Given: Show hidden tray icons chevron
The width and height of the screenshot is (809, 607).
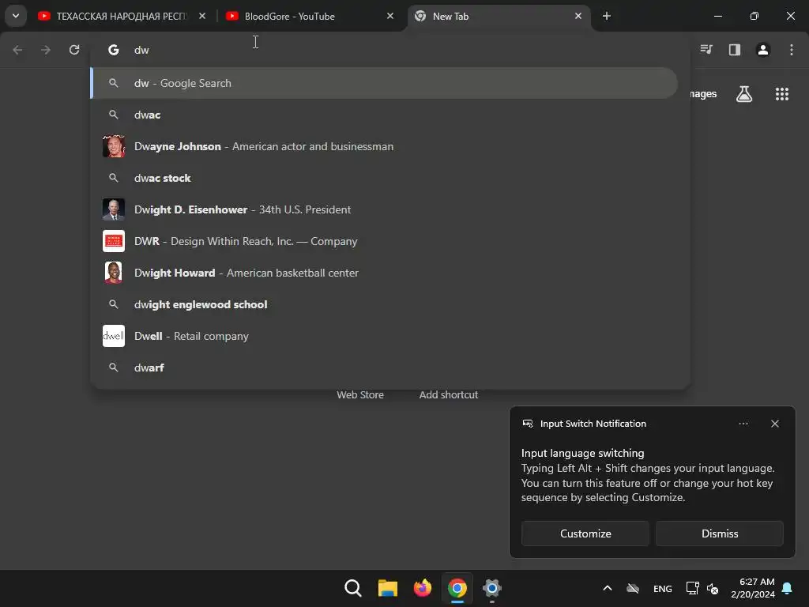Looking at the screenshot, I should 608,588.
